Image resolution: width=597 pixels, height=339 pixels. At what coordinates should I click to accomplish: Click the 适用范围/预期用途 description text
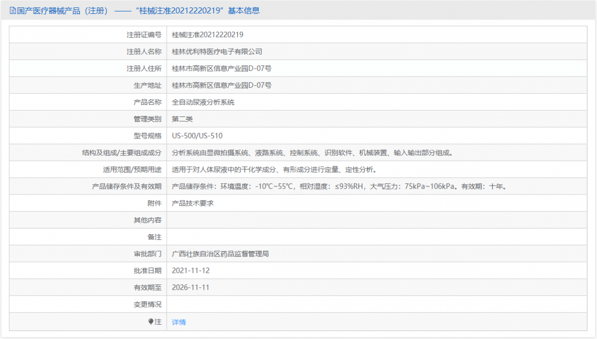click(x=274, y=170)
